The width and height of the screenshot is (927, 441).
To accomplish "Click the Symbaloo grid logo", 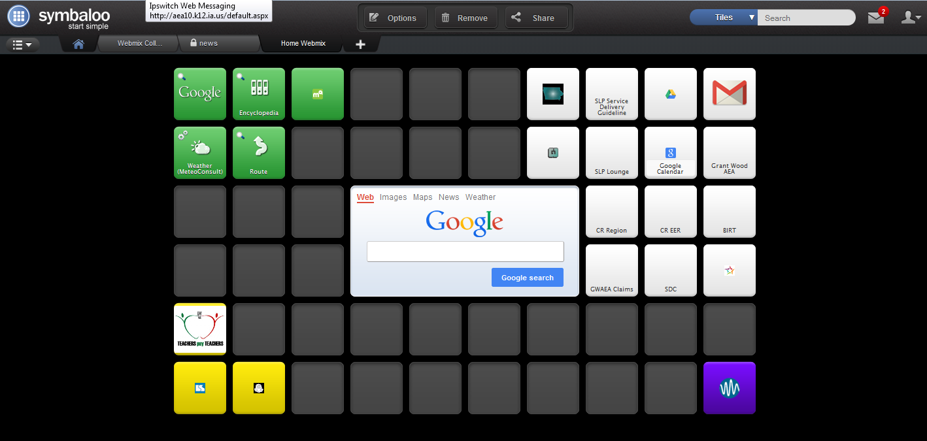I will 18,16.
